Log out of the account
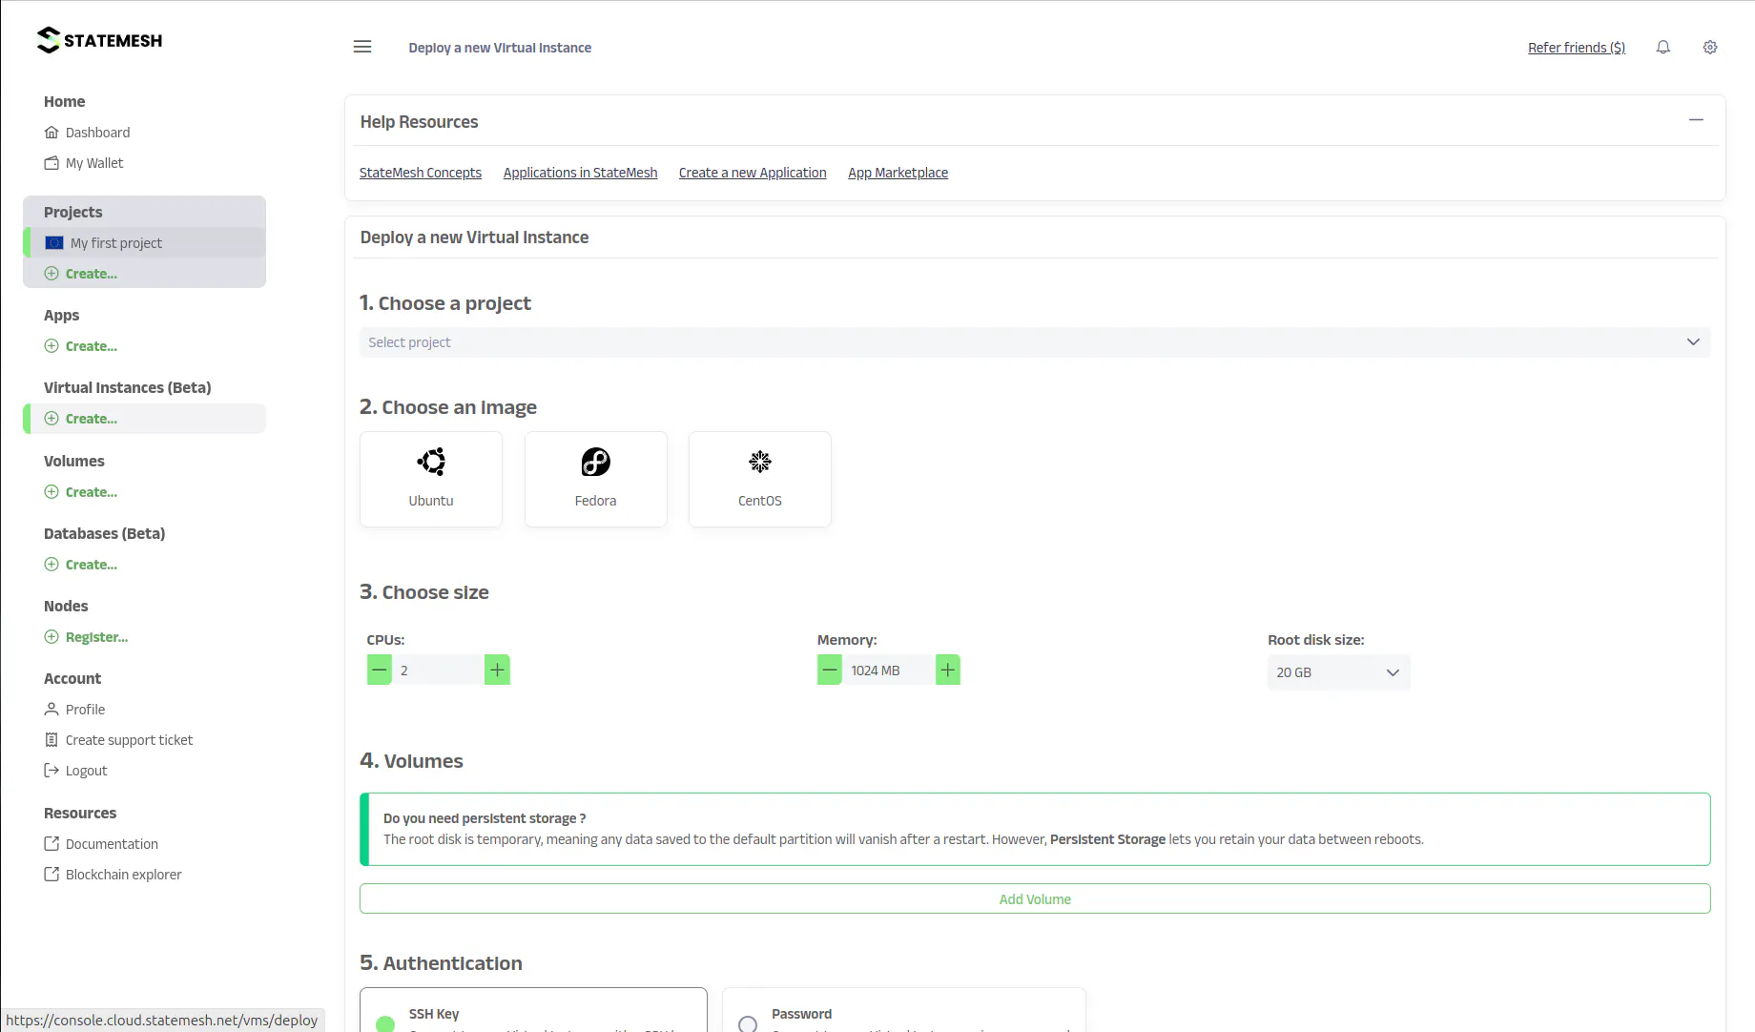The width and height of the screenshot is (1755, 1032). tap(86, 771)
